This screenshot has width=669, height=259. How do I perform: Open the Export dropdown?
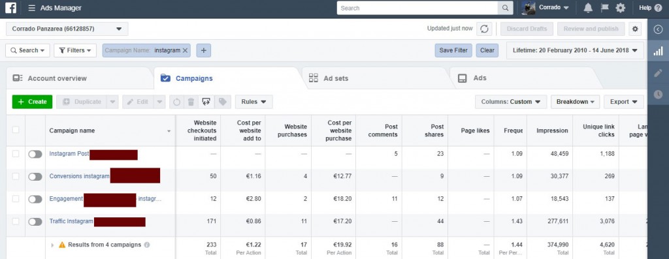(624, 102)
